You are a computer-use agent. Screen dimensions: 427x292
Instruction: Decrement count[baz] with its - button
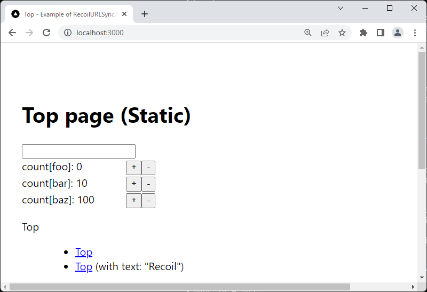click(x=148, y=201)
